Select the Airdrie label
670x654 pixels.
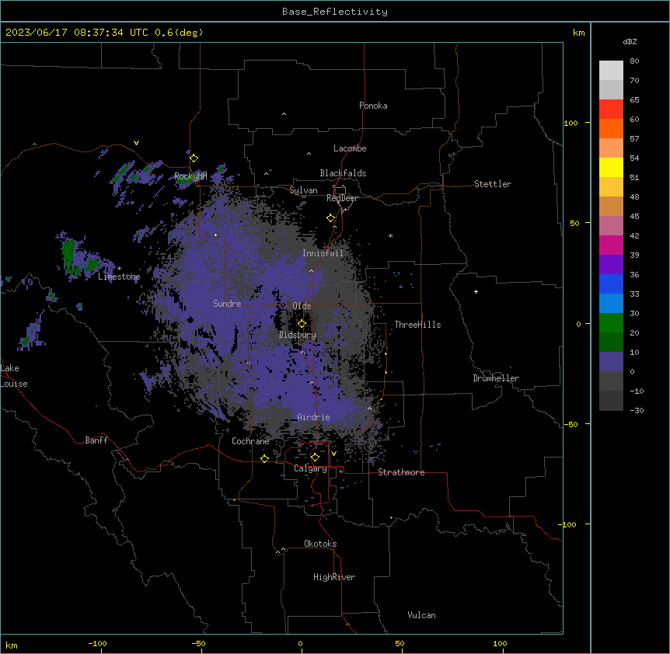pos(313,417)
